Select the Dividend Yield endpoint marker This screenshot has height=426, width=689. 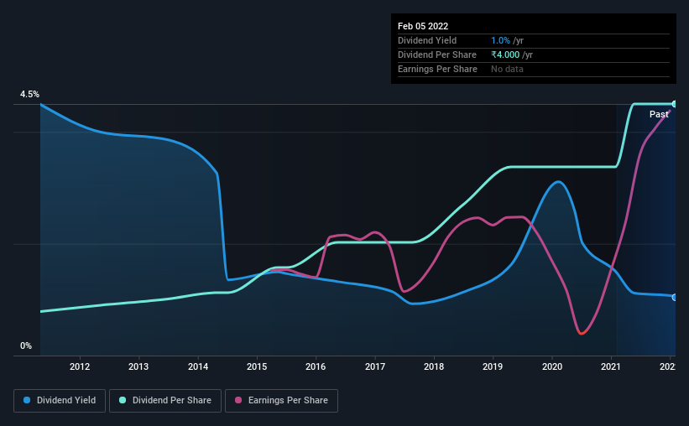click(674, 298)
